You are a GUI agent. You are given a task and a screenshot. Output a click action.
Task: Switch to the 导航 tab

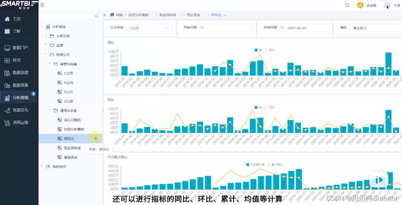(116, 15)
